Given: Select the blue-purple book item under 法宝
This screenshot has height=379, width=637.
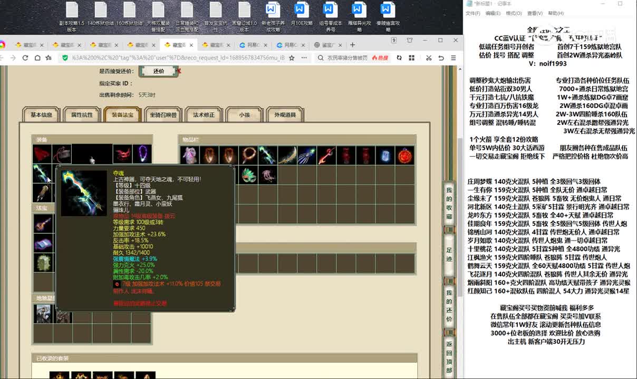Looking at the screenshot, I should pyautogui.click(x=42, y=243).
